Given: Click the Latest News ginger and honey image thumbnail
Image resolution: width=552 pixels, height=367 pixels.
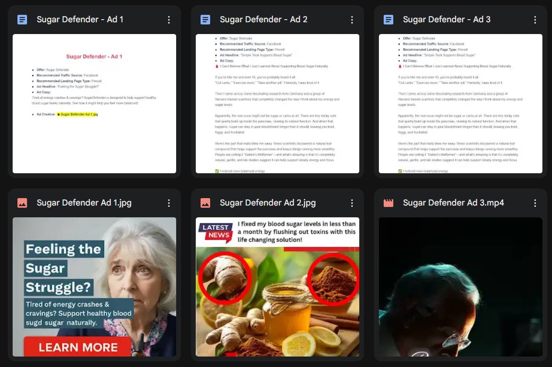Looking at the screenshot, I should 277,287.
